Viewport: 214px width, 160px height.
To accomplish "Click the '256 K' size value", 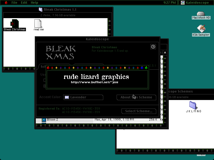I will [153, 119].
